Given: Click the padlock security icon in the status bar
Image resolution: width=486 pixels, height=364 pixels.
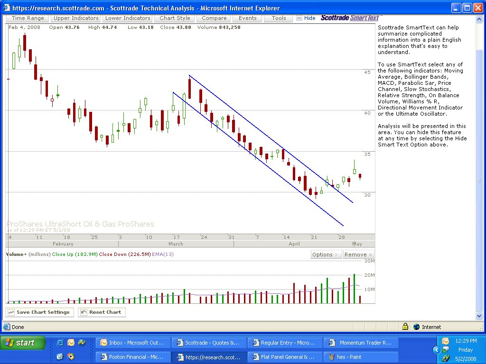Looking at the screenshot, I should pyautogui.click(x=405, y=327).
